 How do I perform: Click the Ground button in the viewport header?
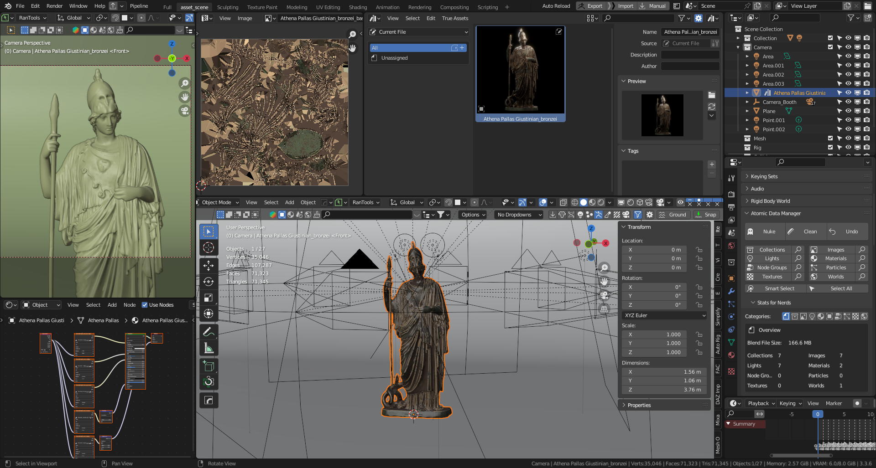[673, 215]
